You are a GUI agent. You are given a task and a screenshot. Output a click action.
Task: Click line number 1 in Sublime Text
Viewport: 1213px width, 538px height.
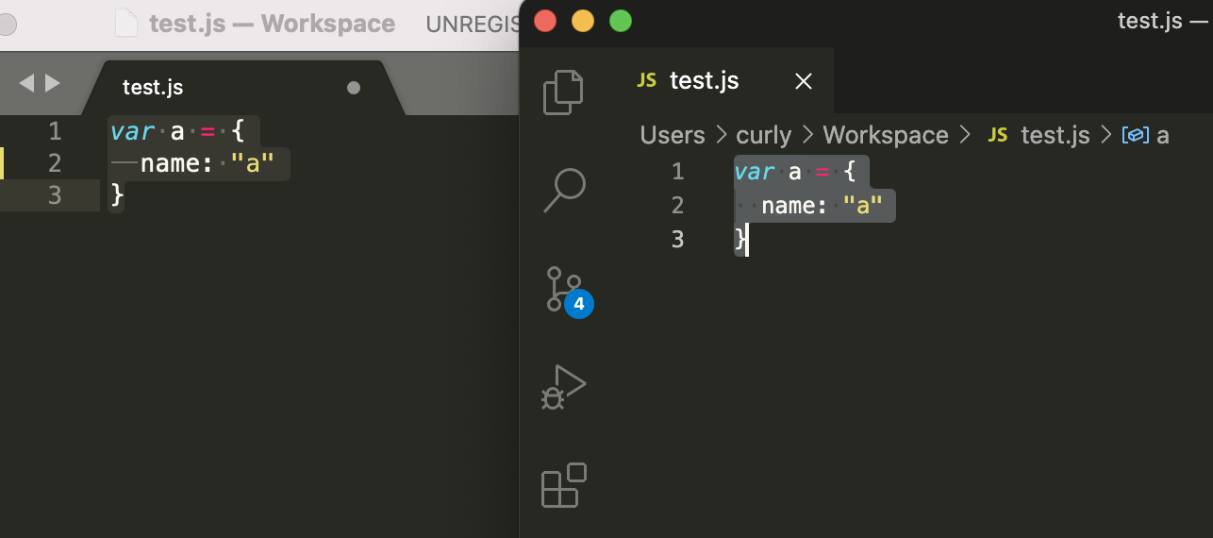(x=55, y=131)
